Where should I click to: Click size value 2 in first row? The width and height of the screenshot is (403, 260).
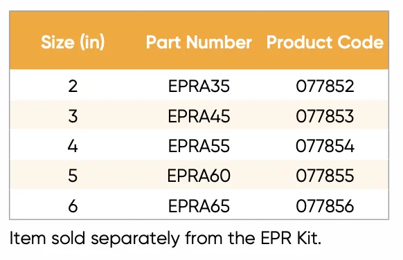click(x=73, y=86)
